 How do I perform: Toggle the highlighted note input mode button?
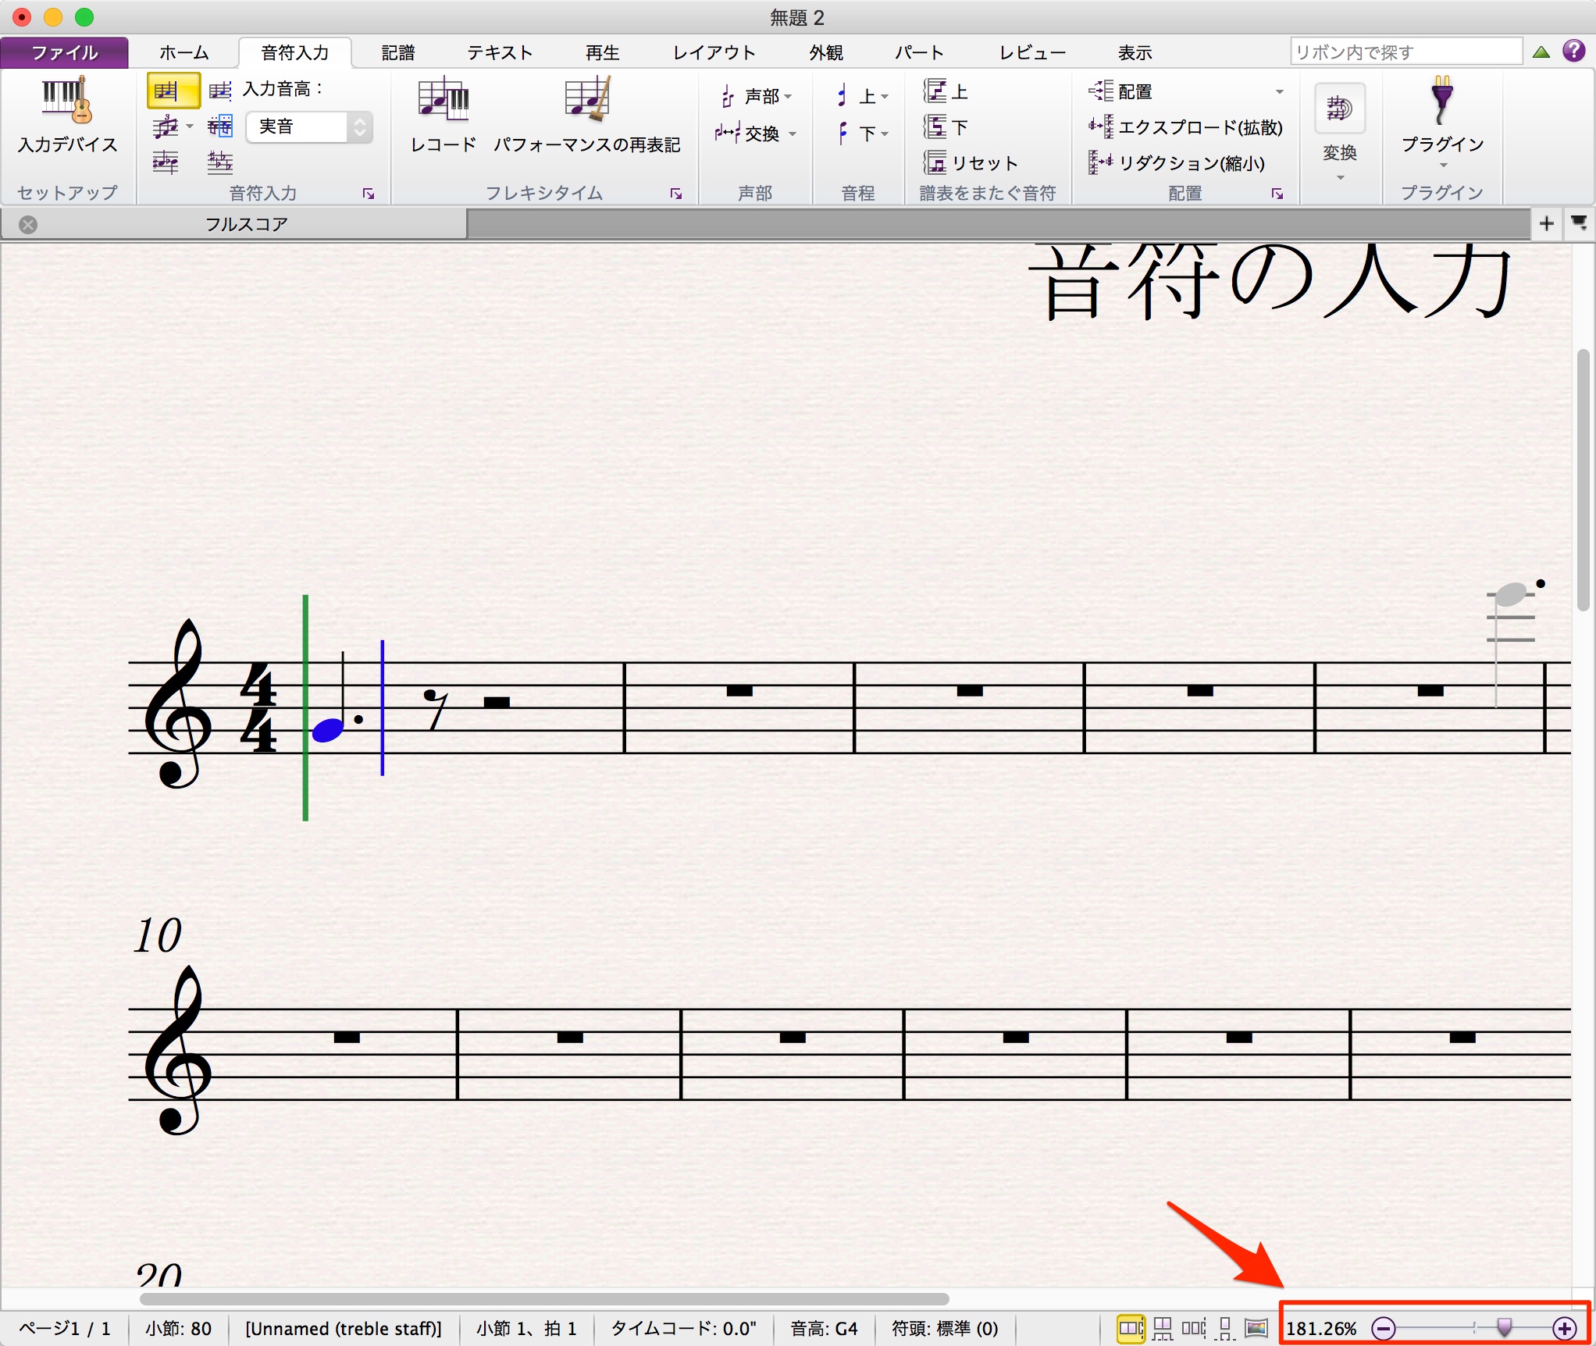[173, 91]
